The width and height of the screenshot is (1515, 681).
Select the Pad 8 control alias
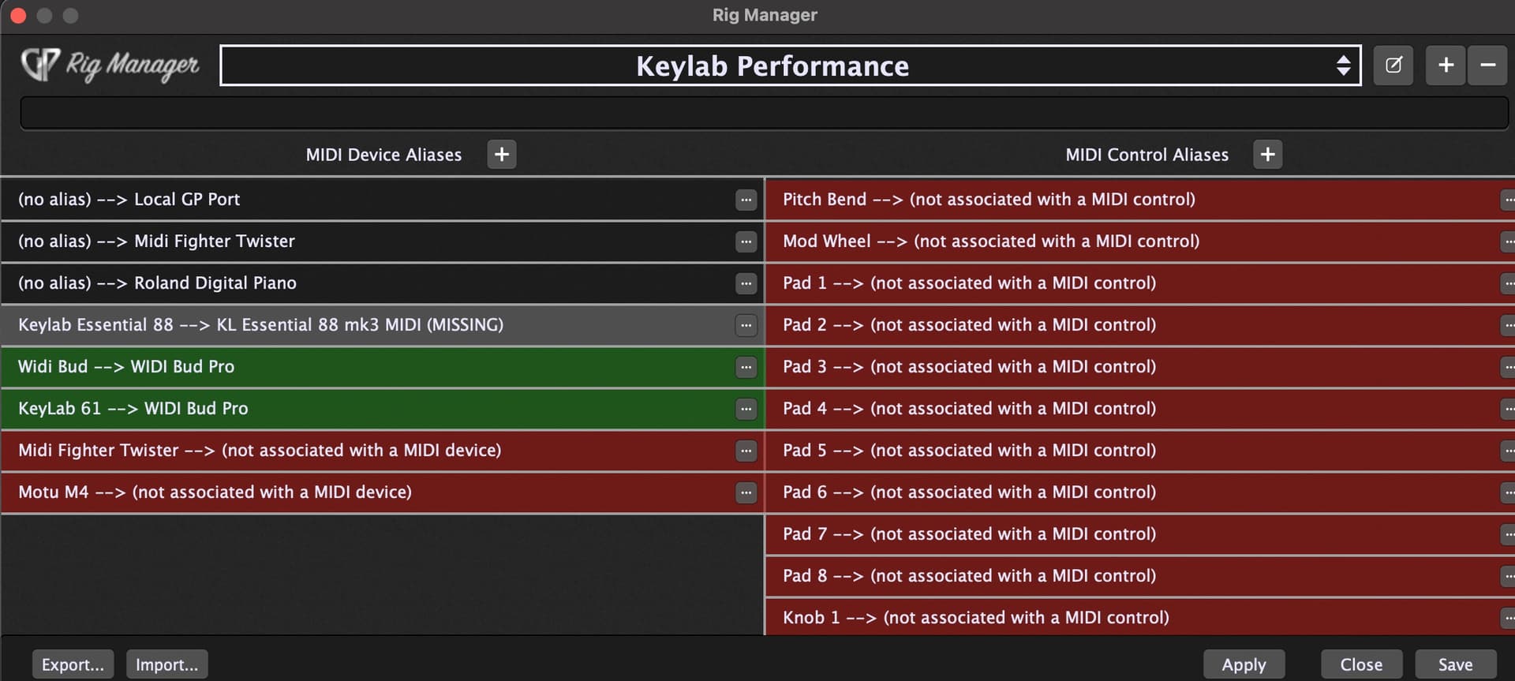(x=1140, y=576)
